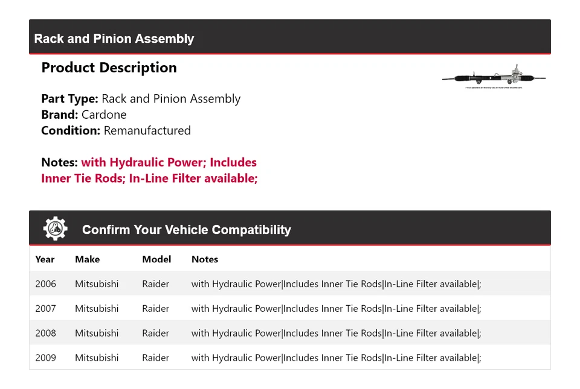This screenshot has height=389, width=580.
Task: Click Raider in the 2009 row
Action: point(155,358)
